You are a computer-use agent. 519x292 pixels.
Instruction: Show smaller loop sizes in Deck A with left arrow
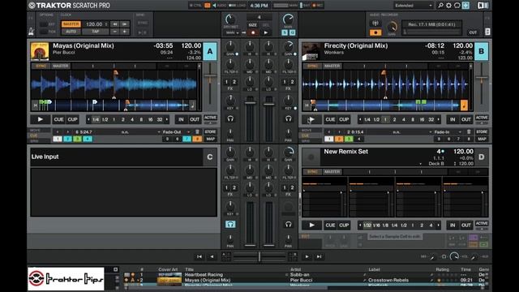coord(88,119)
